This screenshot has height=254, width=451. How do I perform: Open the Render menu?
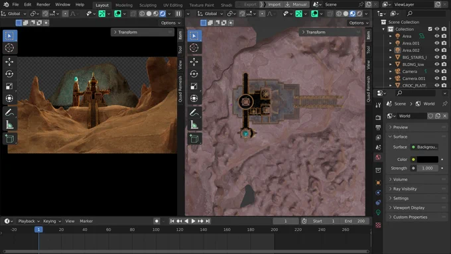click(43, 5)
